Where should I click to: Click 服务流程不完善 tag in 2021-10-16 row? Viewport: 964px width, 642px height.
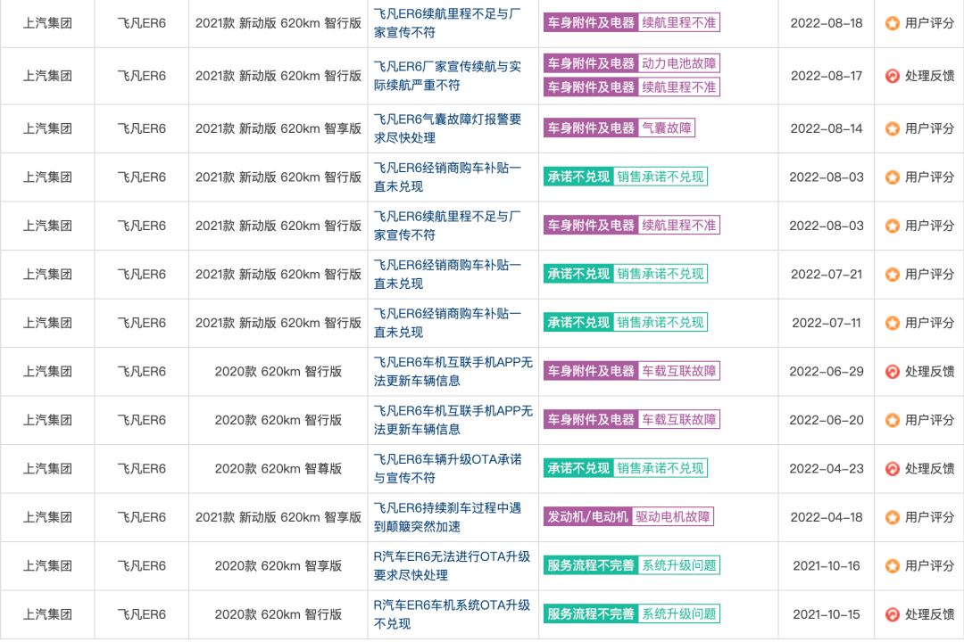[591, 565]
